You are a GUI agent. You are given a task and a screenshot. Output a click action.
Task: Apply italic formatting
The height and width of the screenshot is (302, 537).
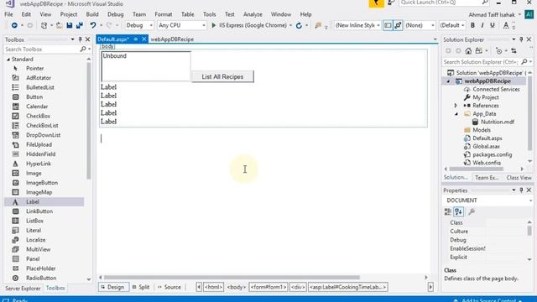pos(482,25)
